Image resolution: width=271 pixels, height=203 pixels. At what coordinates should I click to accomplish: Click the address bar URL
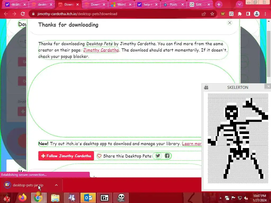point(77,14)
